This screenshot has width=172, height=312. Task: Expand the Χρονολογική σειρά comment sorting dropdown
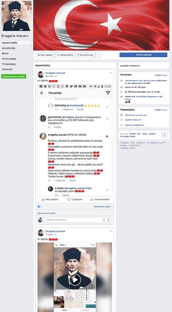tap(103, 207)
